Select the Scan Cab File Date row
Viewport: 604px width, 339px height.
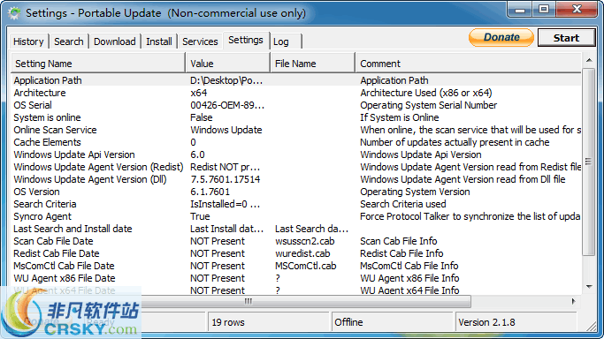[296, 241]
